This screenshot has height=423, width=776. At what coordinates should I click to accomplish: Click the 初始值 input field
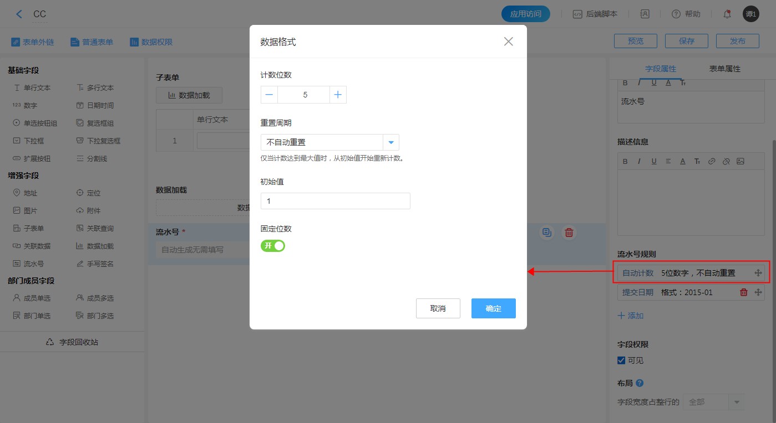[335, 201]
